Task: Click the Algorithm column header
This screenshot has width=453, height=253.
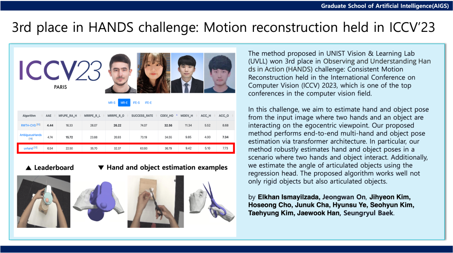Action: click(29, 115)
